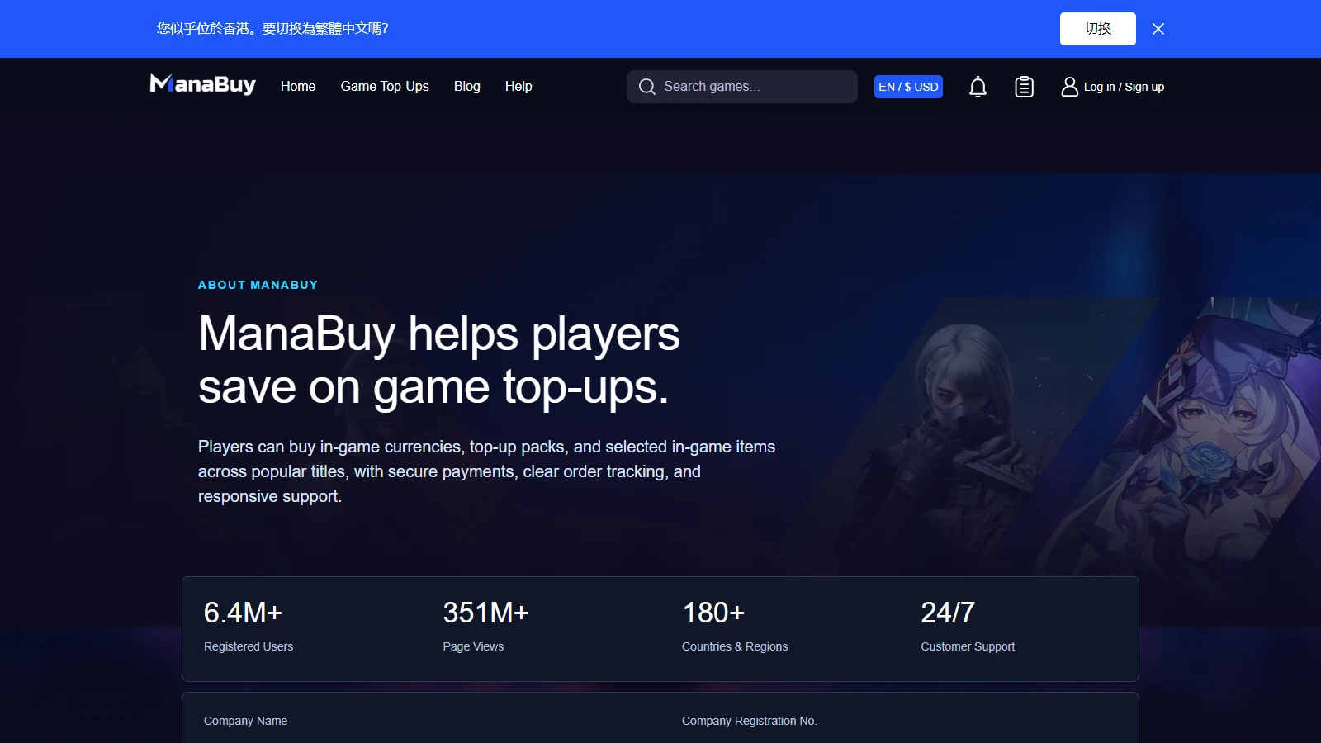Click the Page Views label
Viewport: 1321px width, 743px height.
(x=473, y=646)
